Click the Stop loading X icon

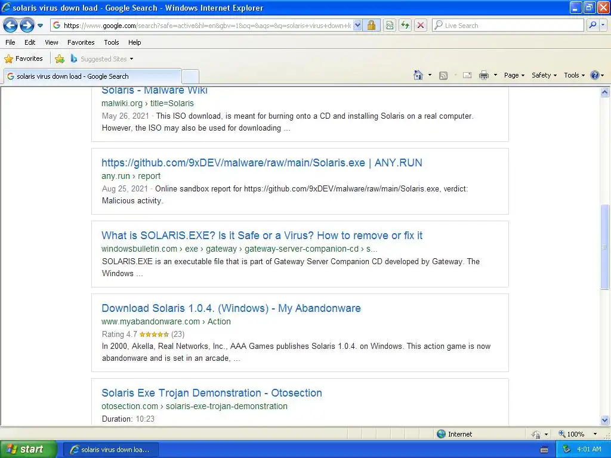(x=421, y=25)
